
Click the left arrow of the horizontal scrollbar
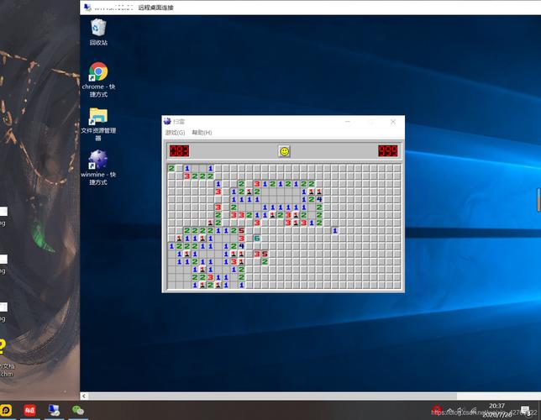click(x=84, y=396)
